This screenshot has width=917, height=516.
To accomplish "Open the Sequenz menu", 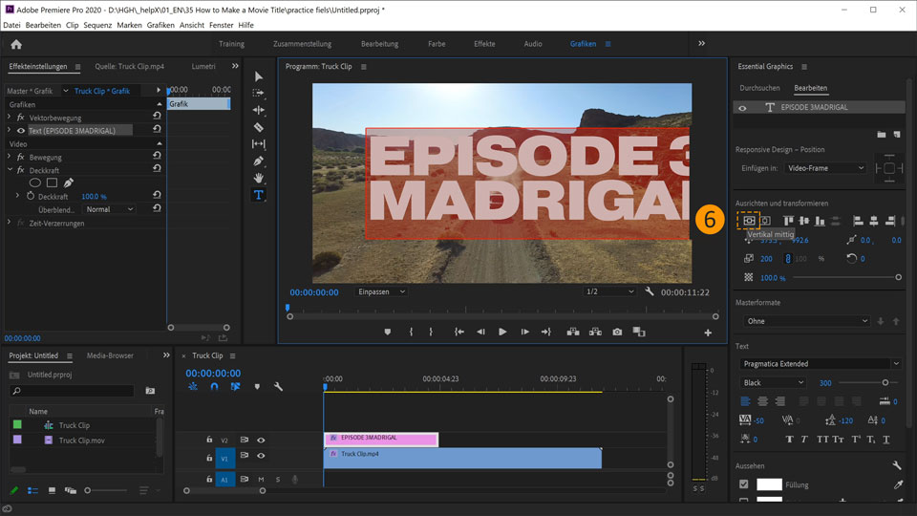I will point(97,25).
